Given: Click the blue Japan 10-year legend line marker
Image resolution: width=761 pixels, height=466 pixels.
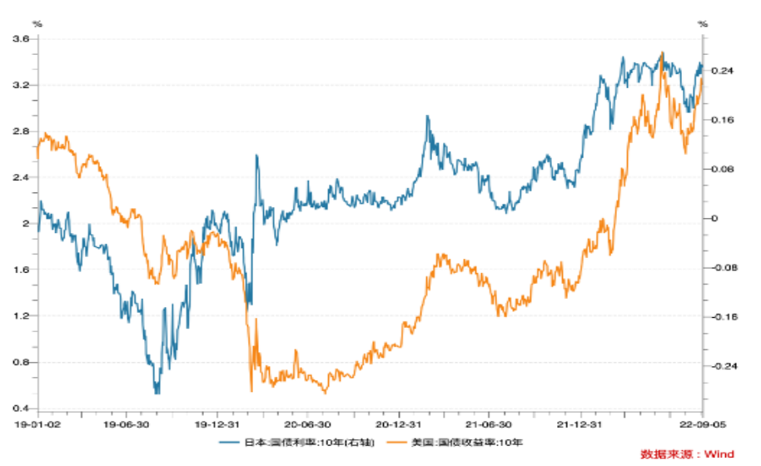Looking at the screenshot, I should point(230,442).
